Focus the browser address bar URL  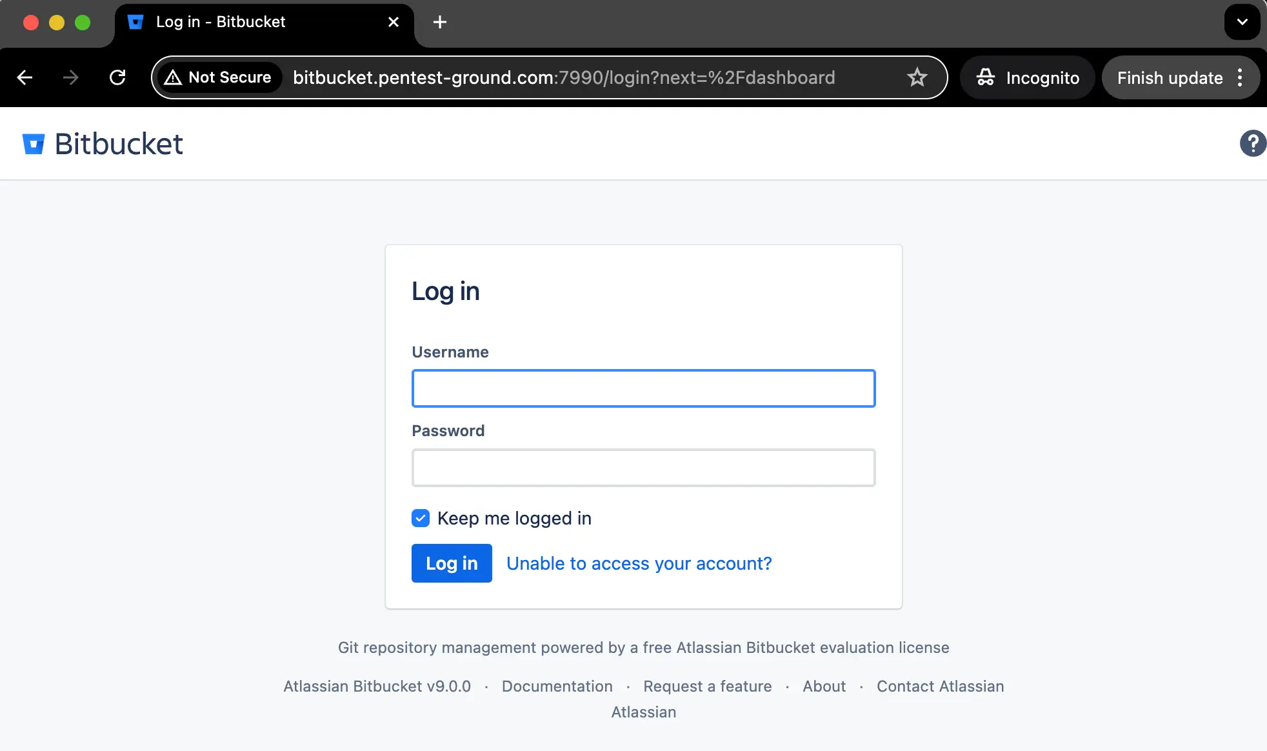(564, 77)
